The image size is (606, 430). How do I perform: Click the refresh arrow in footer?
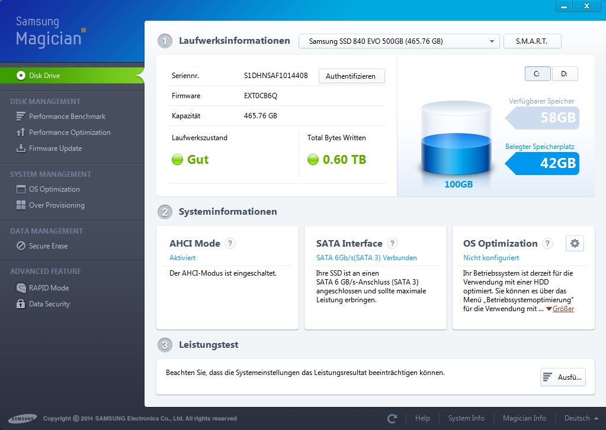pyautogui.click(x=392, y=418)
